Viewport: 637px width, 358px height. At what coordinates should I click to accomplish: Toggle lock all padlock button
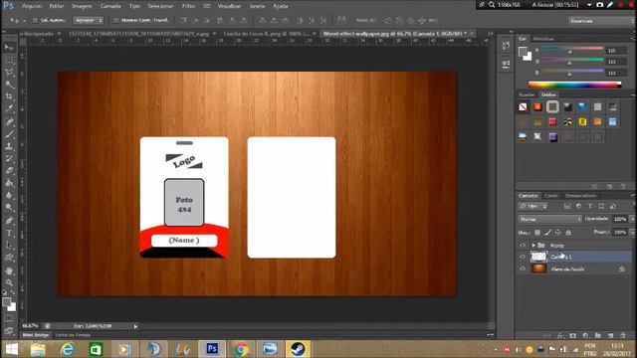568,233
